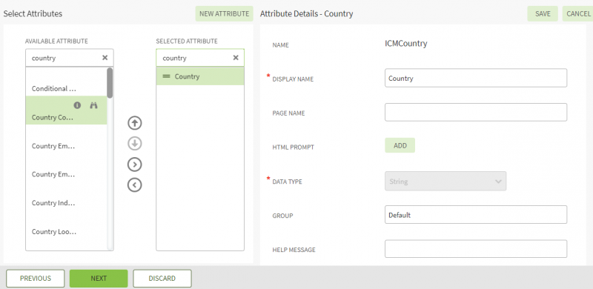The width and height of the screenshot is (593, 289).
Task: Select the Country Loo… attribute
Action: point(66,231)
